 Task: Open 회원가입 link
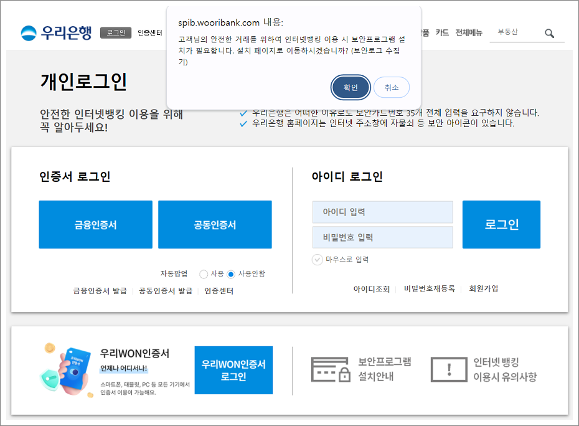pyautogui.click(x=483, y=289)
